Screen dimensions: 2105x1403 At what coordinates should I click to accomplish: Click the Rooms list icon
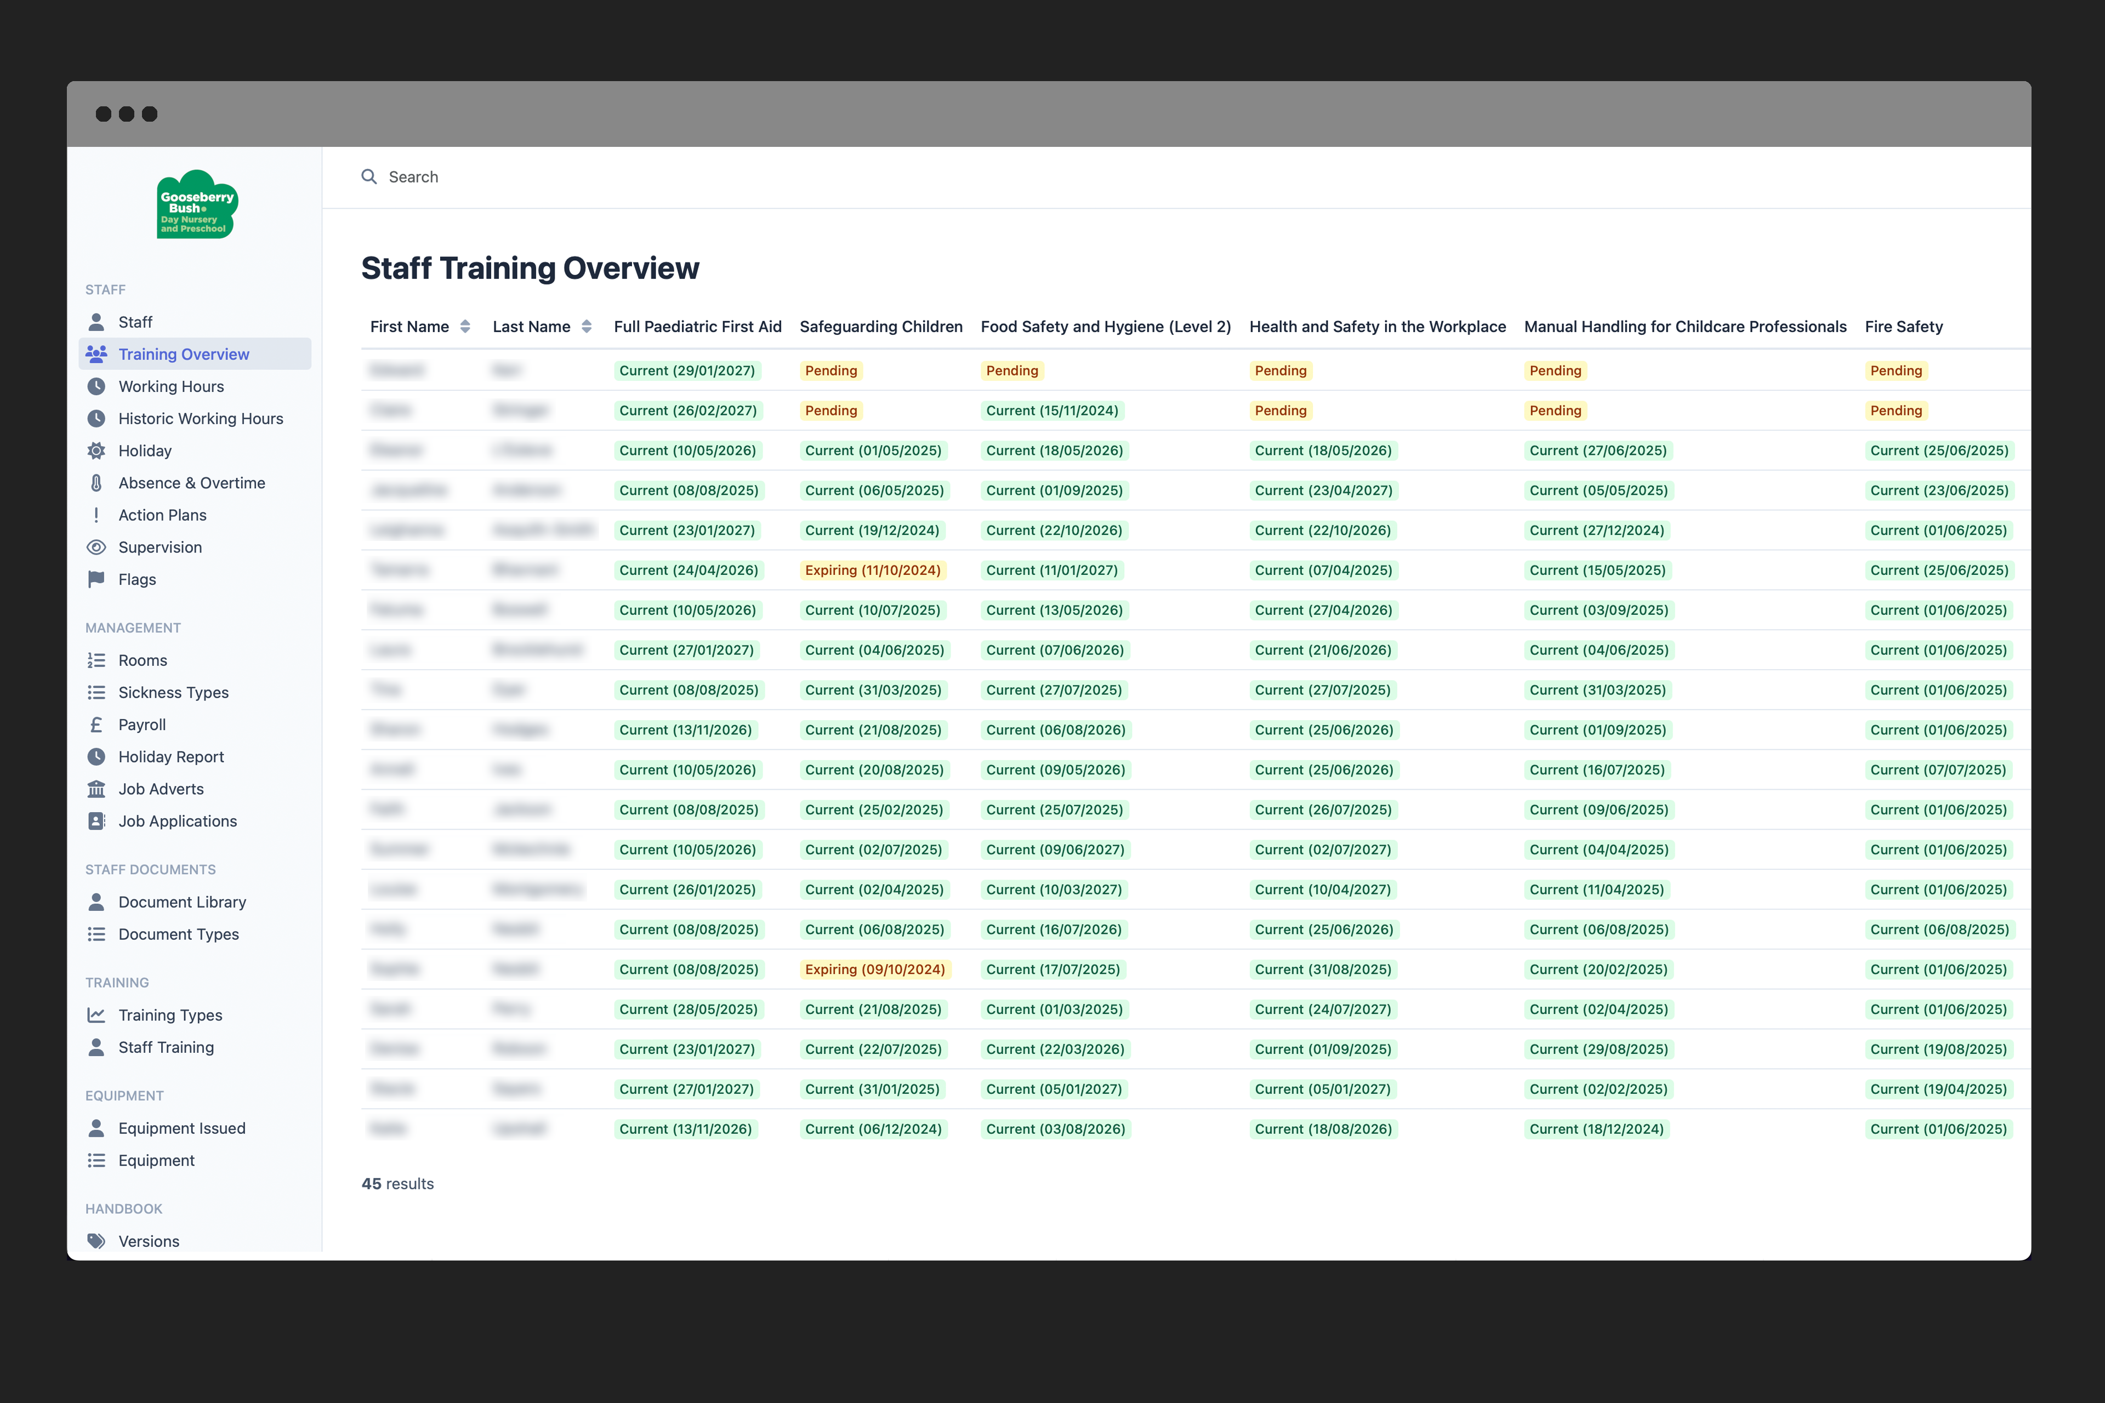(96, 659)
